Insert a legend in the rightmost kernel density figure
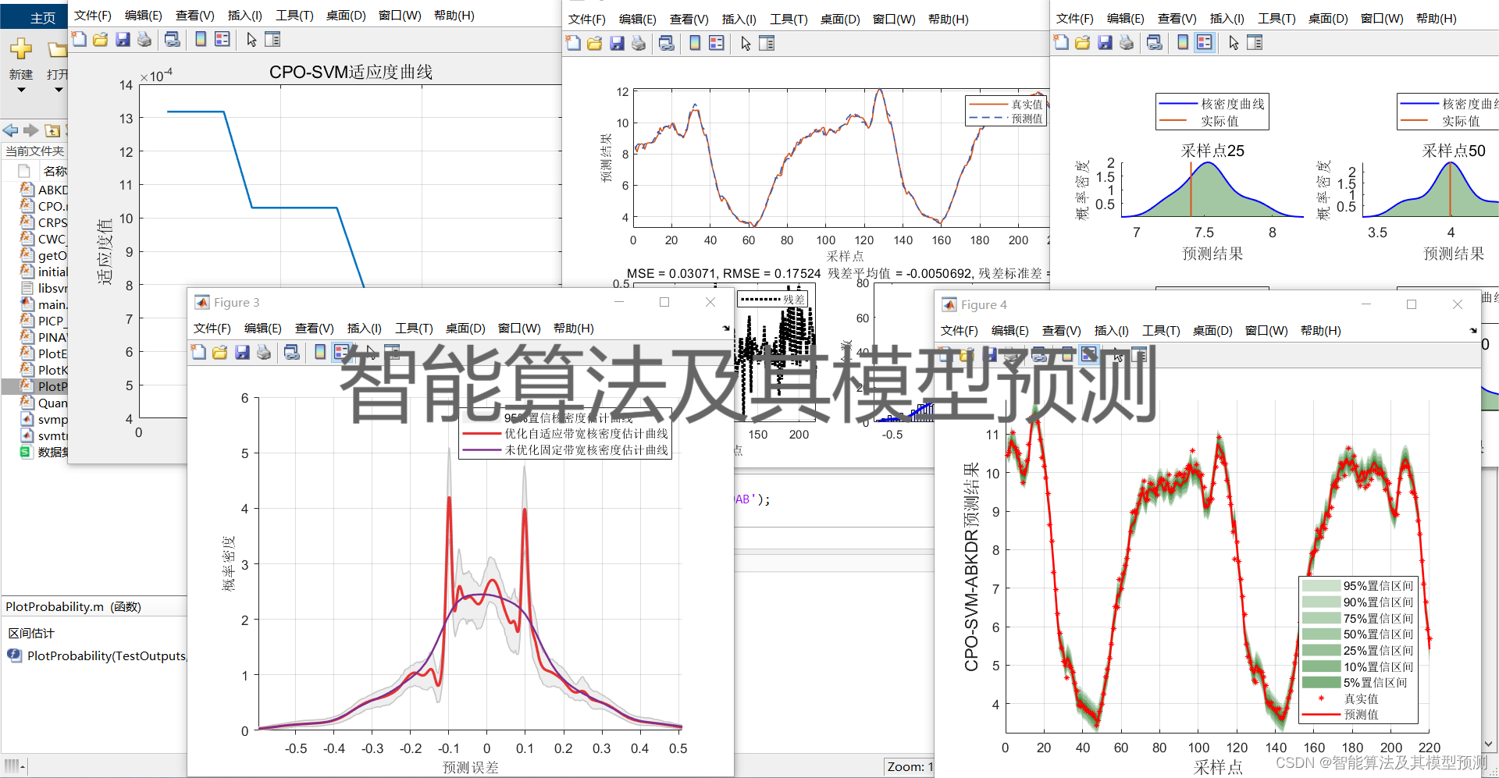 (1204, 42)
